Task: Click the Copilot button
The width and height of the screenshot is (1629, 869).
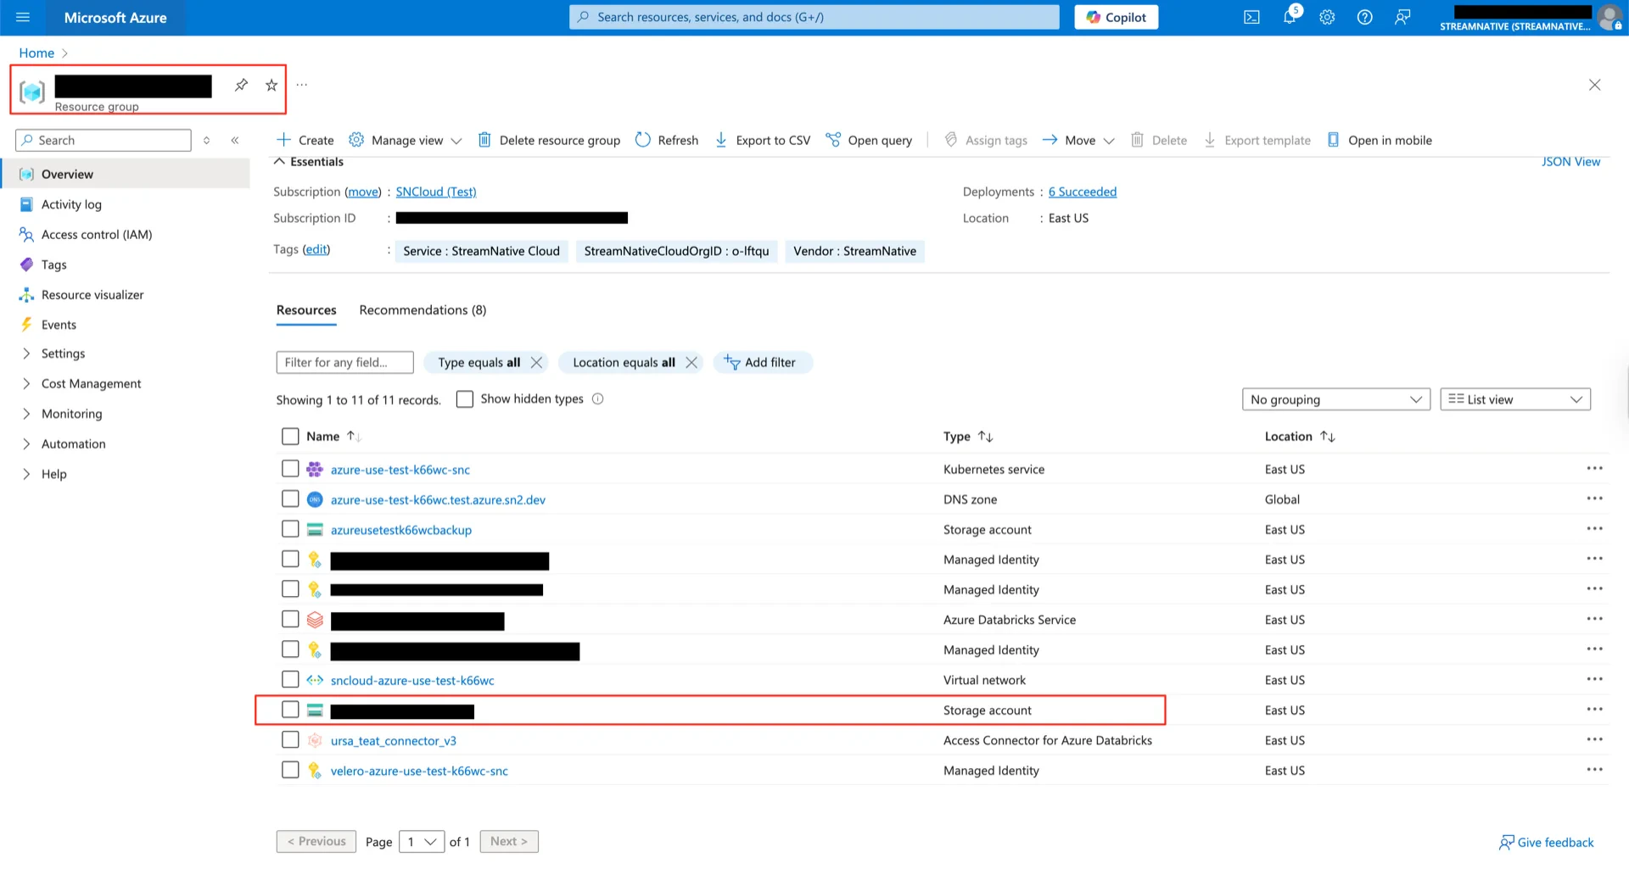Action: pyautogui.click(x=1117, y=17)
